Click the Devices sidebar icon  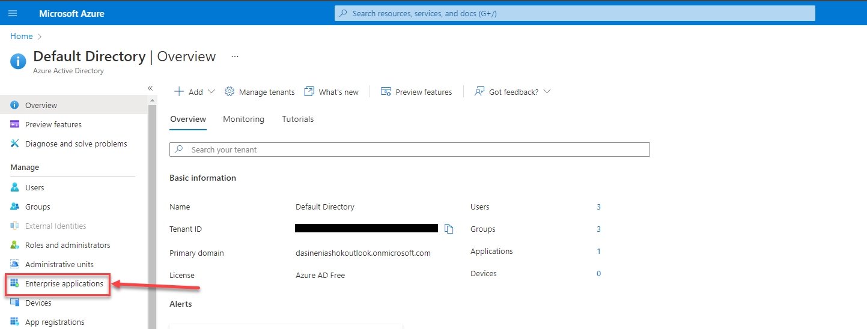tap(15, 303)
